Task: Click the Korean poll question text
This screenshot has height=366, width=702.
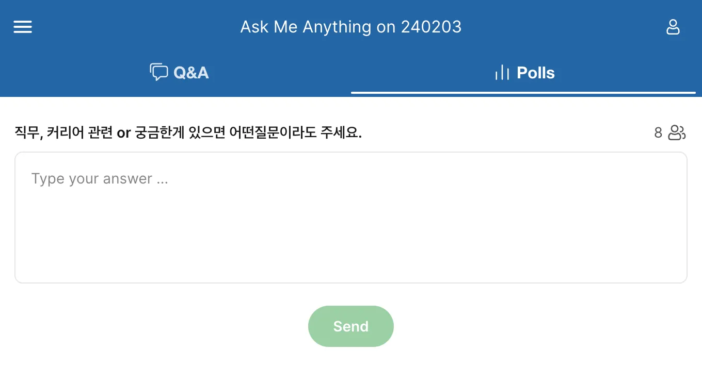Action: point(188,133)
